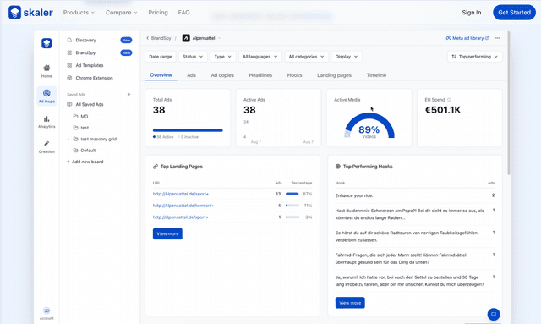Click the 89% Videos gauge
Image resolution: width=541 pixels, height=324 pixels.
369,126
